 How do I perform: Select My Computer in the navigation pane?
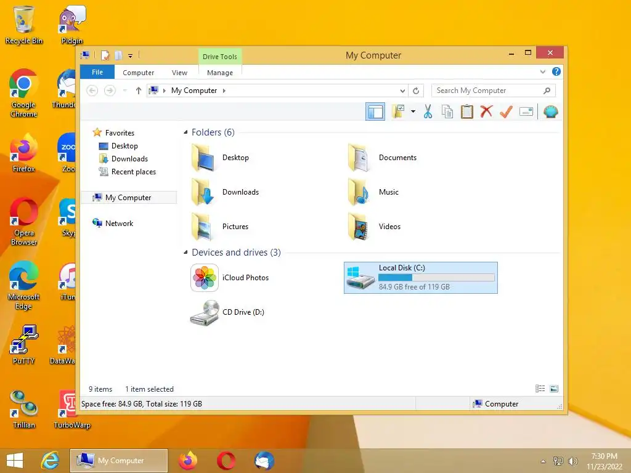point(128,198)
